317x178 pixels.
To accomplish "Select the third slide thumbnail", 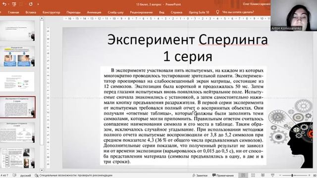I will pyautogui.click(x=17, y=82).
